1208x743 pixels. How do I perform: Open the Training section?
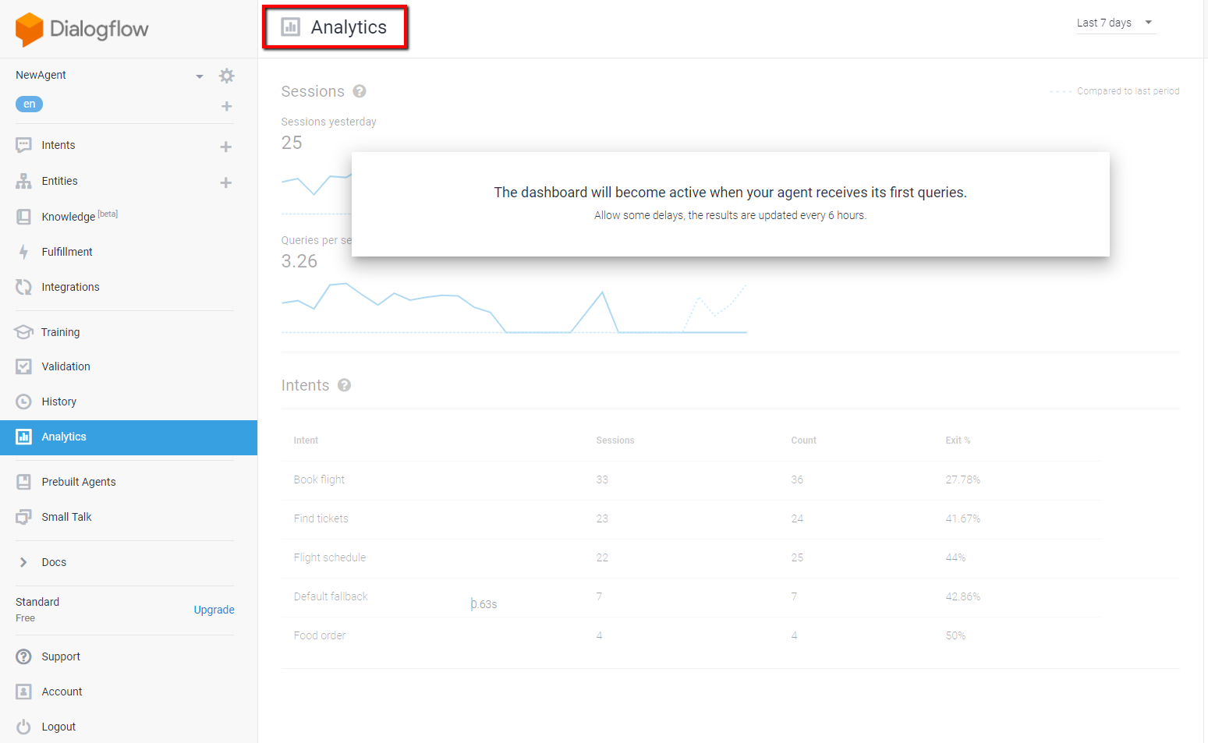pos(61,332)
